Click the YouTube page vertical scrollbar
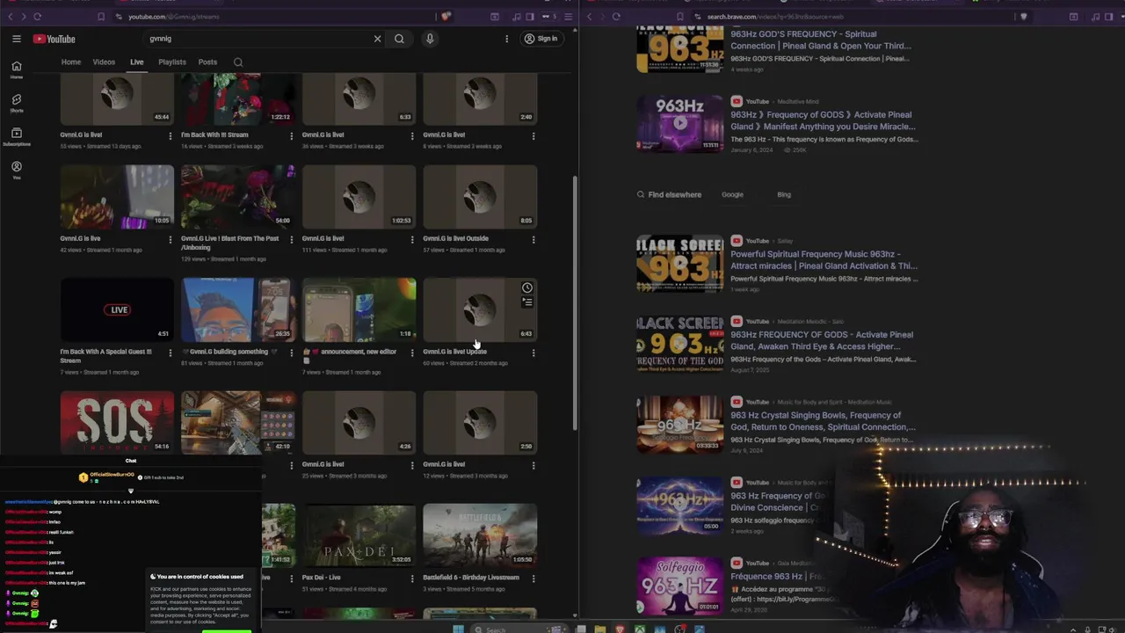Image resolution: width=1125 pixels, height=633 pixels. coord(576,303)
